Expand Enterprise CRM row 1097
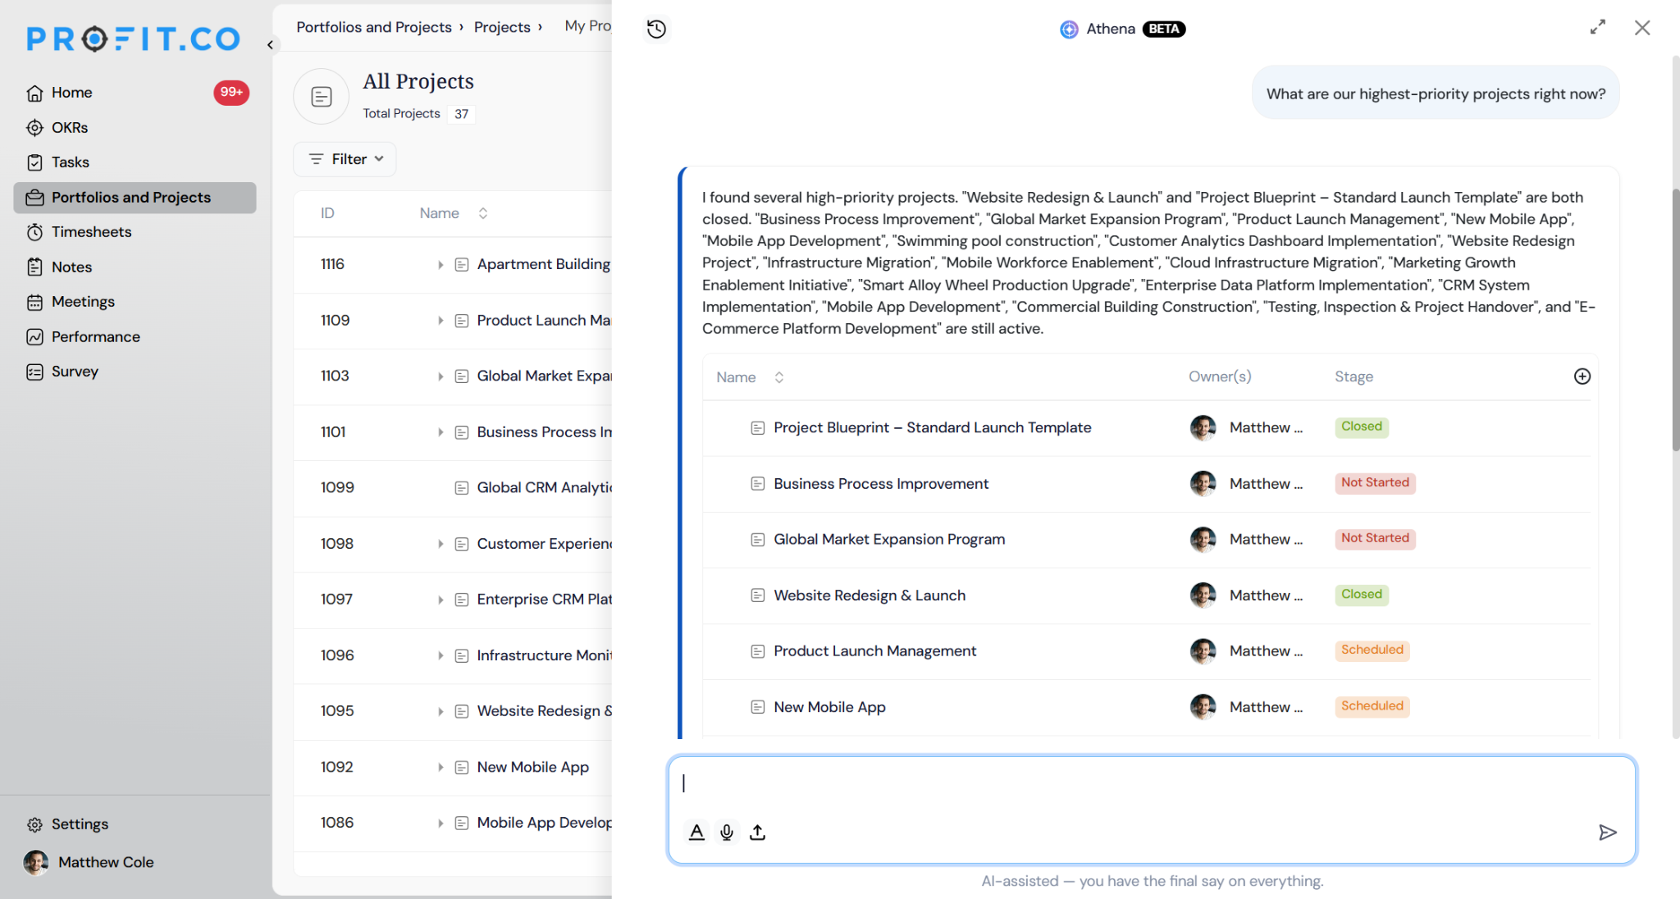 441,600
